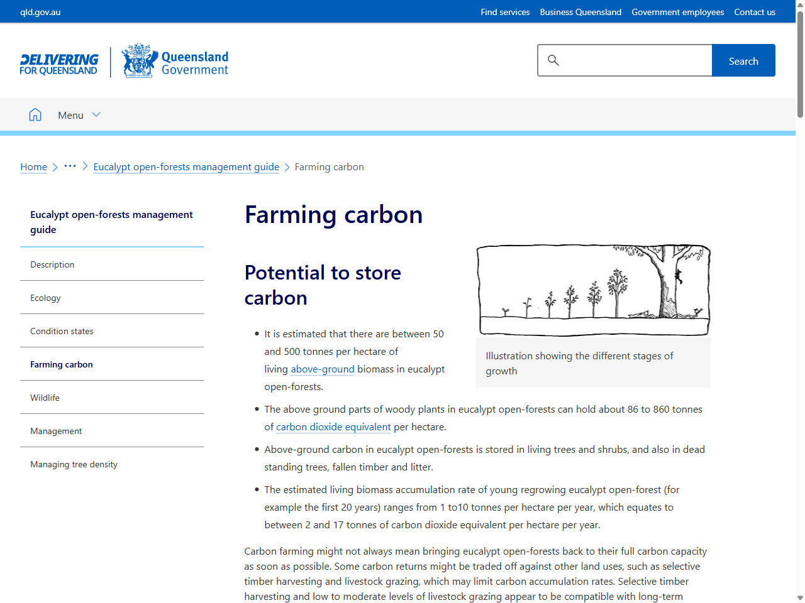Click Farming carbon breadcrumb text
The width and height of the screenshot is (805, 603).
330,167
